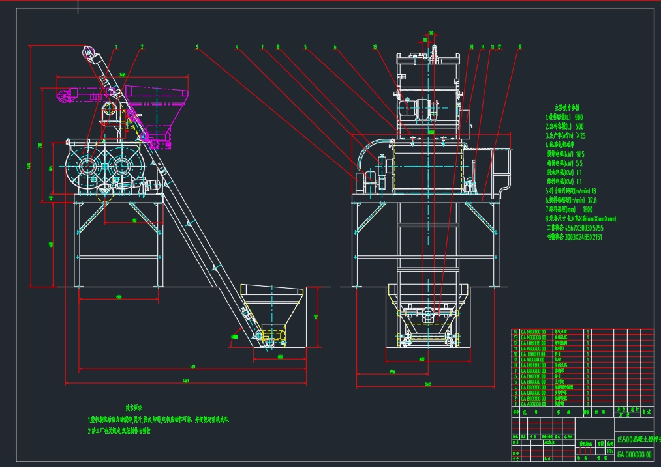The image size is (661, 467).
Task: Click part number 'GA E00000 00' in the parts list
Action: click(533, 382)
